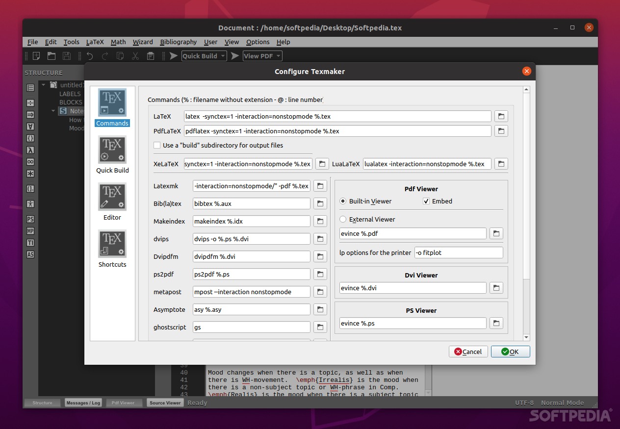Image resolution: width=620 pixels, height=429 pixels.
Task: Select LABELS in the structure tree
Action: [70, 94]
